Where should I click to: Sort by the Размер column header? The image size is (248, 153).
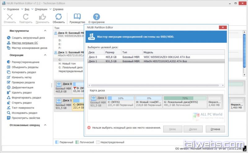click(x=113, y=52)
